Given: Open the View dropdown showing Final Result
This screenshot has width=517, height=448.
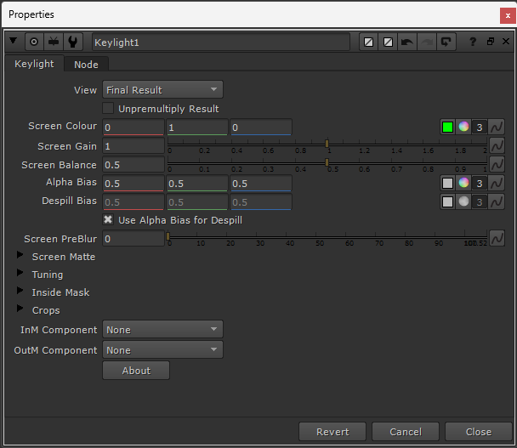Looking at the screenshot, I should (x=162, y=89).
